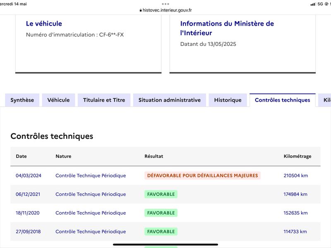
Task: Click the FAVORABLE badge for 27/09/2018
Action: [161, 231]
